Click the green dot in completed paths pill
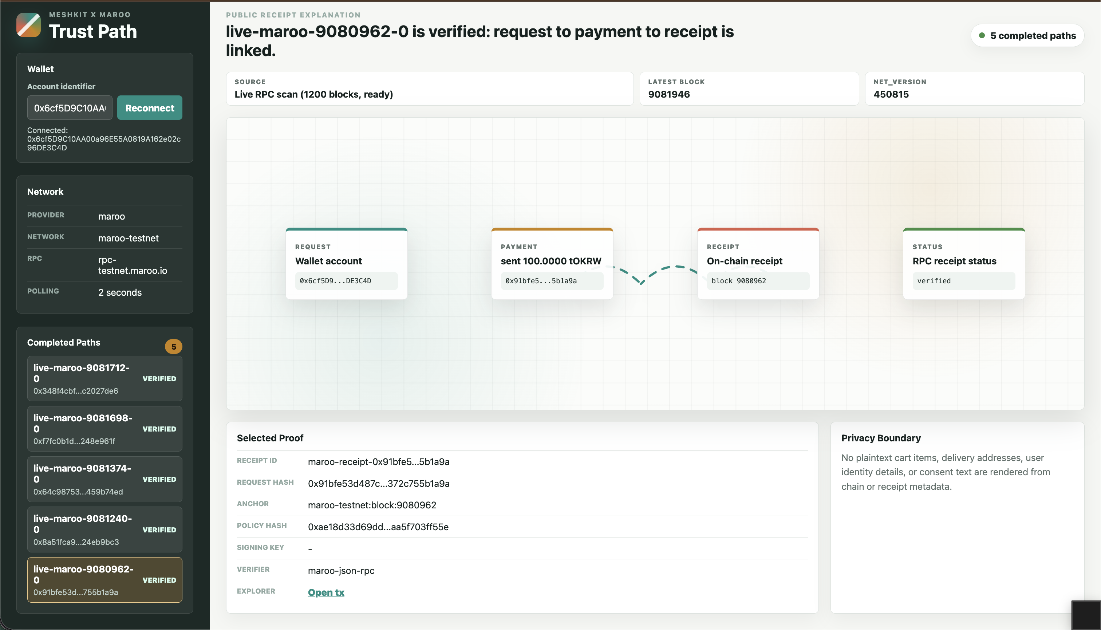The height and width of the screenshot is (630, 1101). (x=982, y=35)
